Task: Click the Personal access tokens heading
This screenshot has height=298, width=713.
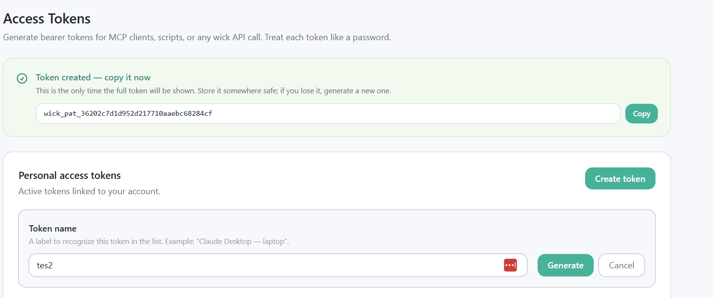Action: (x=69, y=176)
